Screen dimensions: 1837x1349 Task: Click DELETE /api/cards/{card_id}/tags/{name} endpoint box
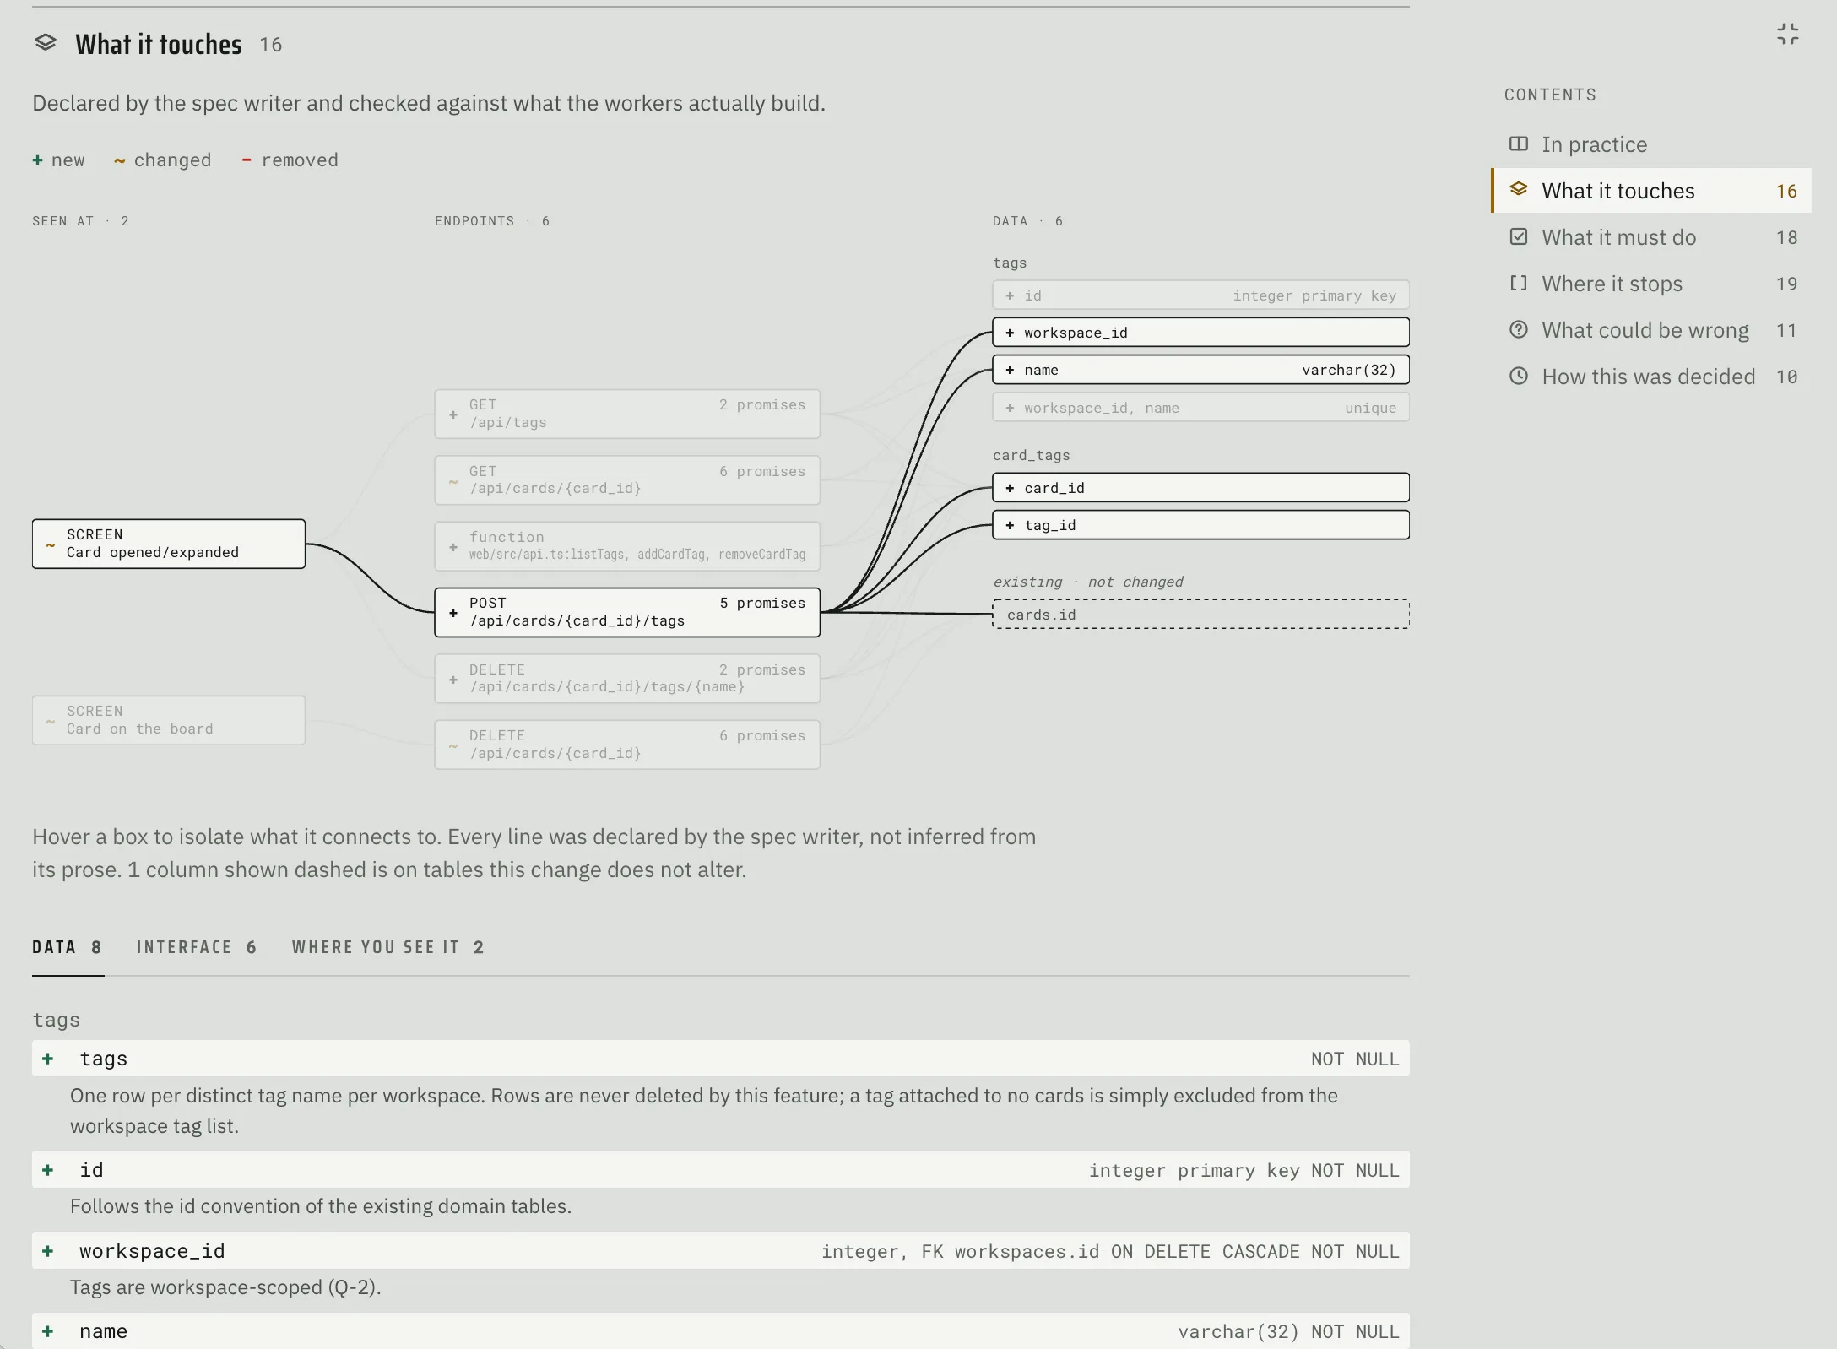(x=627, y=679)
